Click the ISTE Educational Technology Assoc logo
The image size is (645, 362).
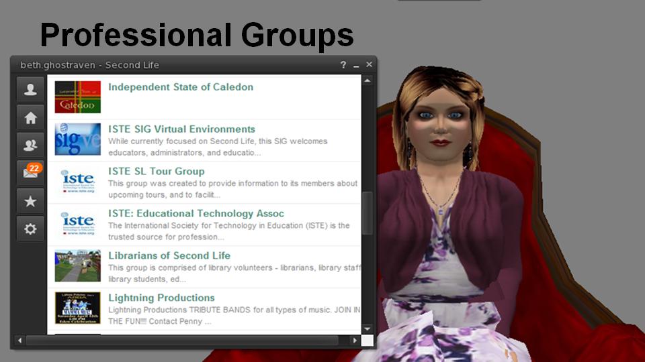[78, 223]
